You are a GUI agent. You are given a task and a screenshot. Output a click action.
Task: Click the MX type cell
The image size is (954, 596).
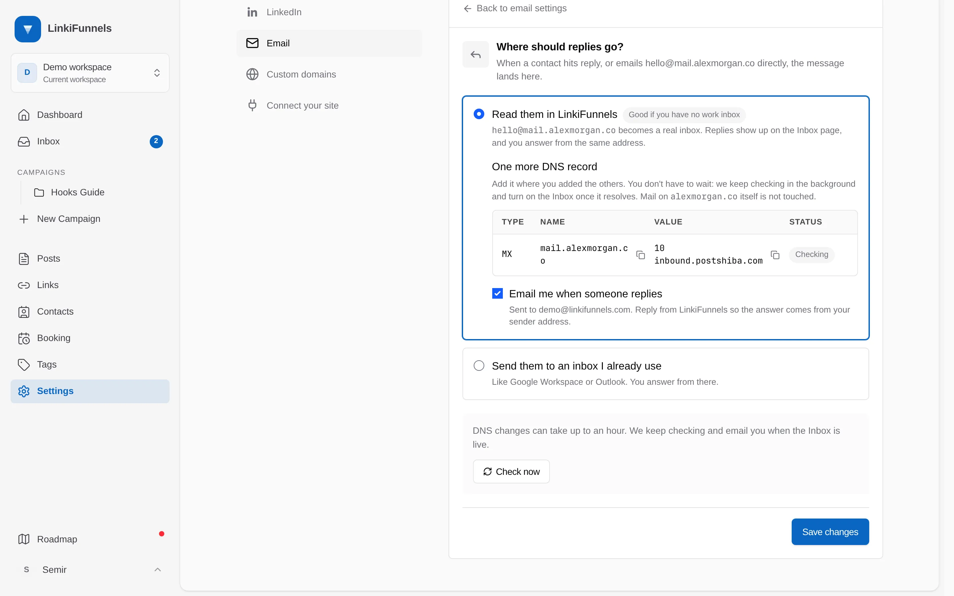pyautogui.click(x=506, y=254)
